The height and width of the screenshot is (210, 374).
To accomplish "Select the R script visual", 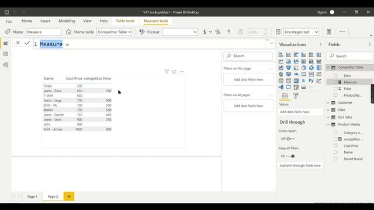I will 304,81.
